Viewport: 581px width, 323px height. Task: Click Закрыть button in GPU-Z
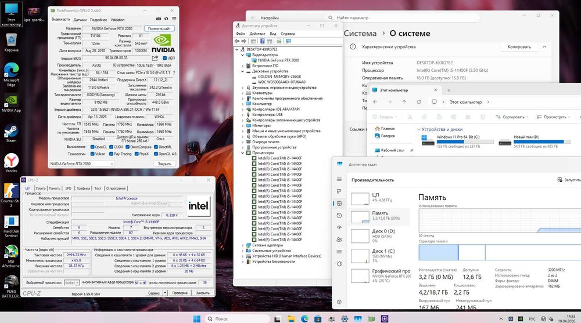click(x=164, y=164)
